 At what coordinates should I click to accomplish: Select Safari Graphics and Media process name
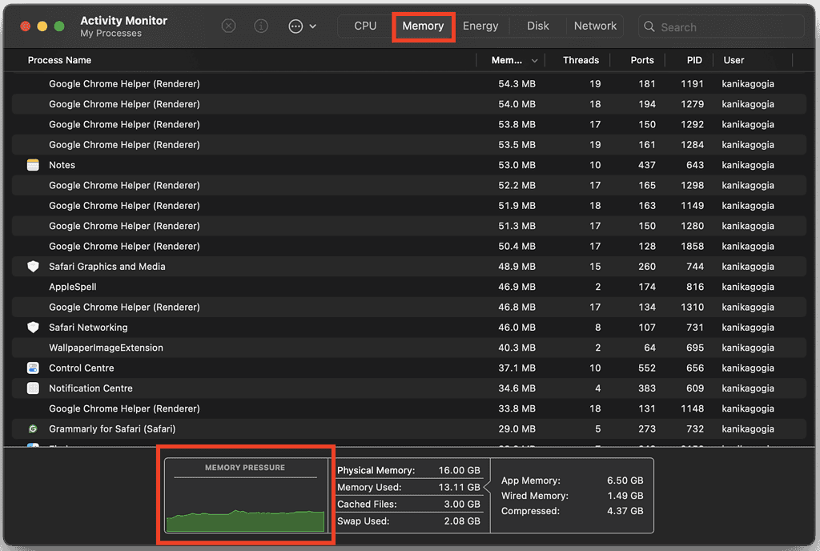coord(107,267)
